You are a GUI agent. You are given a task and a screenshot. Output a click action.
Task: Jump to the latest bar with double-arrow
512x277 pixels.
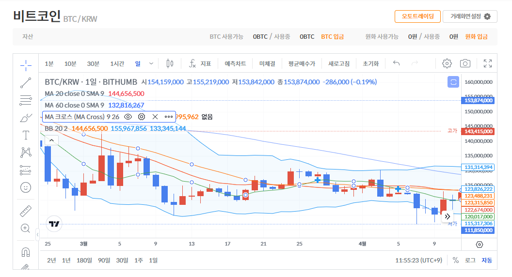448,216
